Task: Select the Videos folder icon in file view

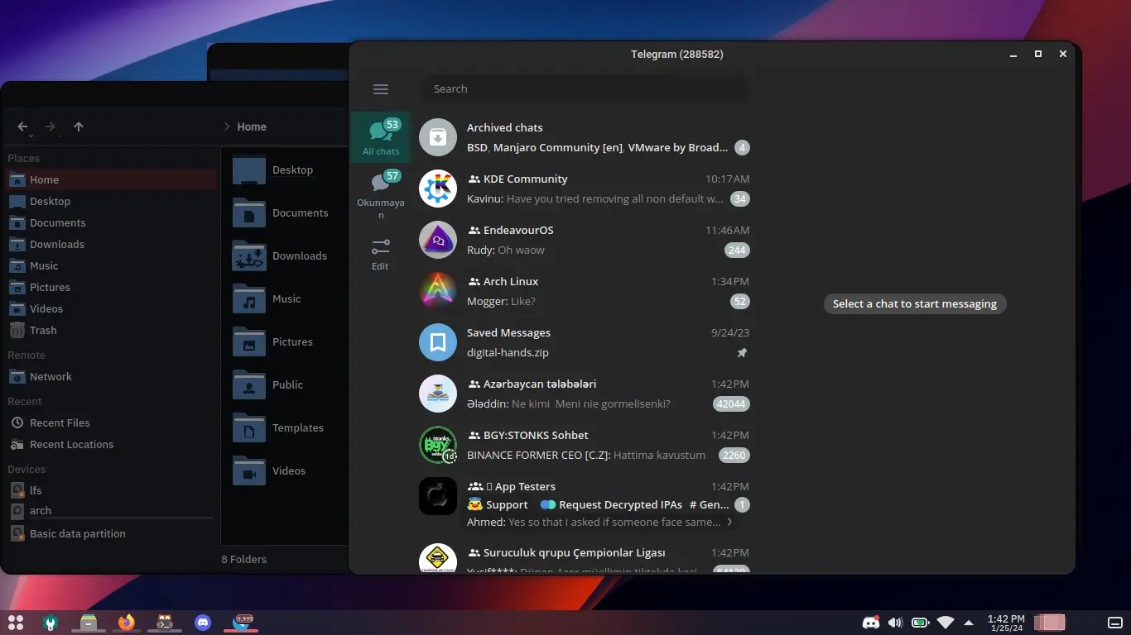Action: [249, 470]
